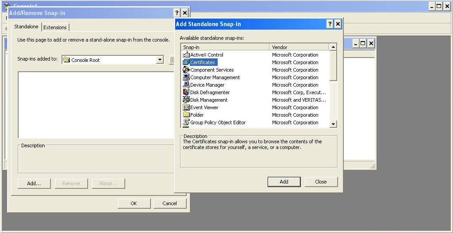The width and height of the screenshot is (453, 233).
Task: Click scroll up arrow of snap-in list
Action: coord(333,47)
